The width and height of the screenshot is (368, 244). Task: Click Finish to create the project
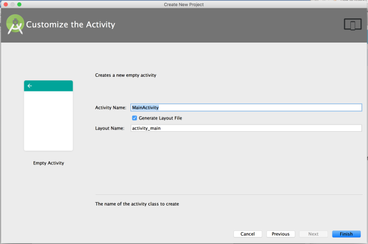tap(346, 234)
